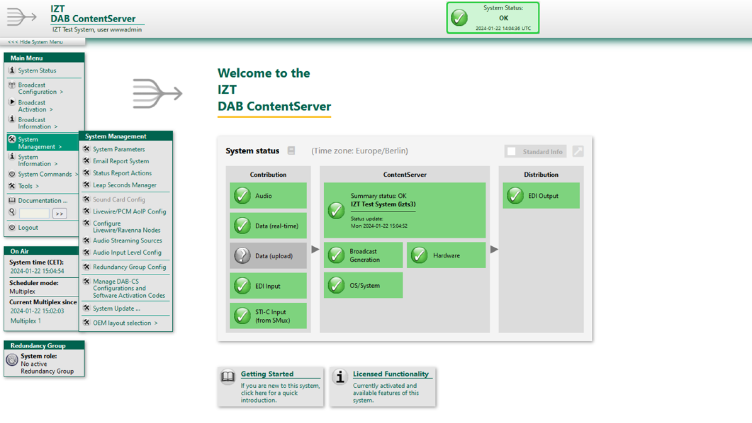Click the Logout power icon

click(x=12, y=227)
